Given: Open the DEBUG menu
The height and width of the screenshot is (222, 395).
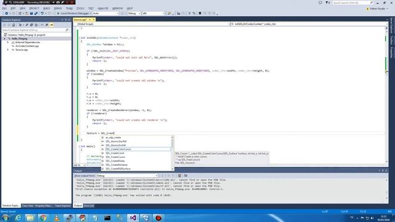Looking at the screenshot, I should 57,8.
